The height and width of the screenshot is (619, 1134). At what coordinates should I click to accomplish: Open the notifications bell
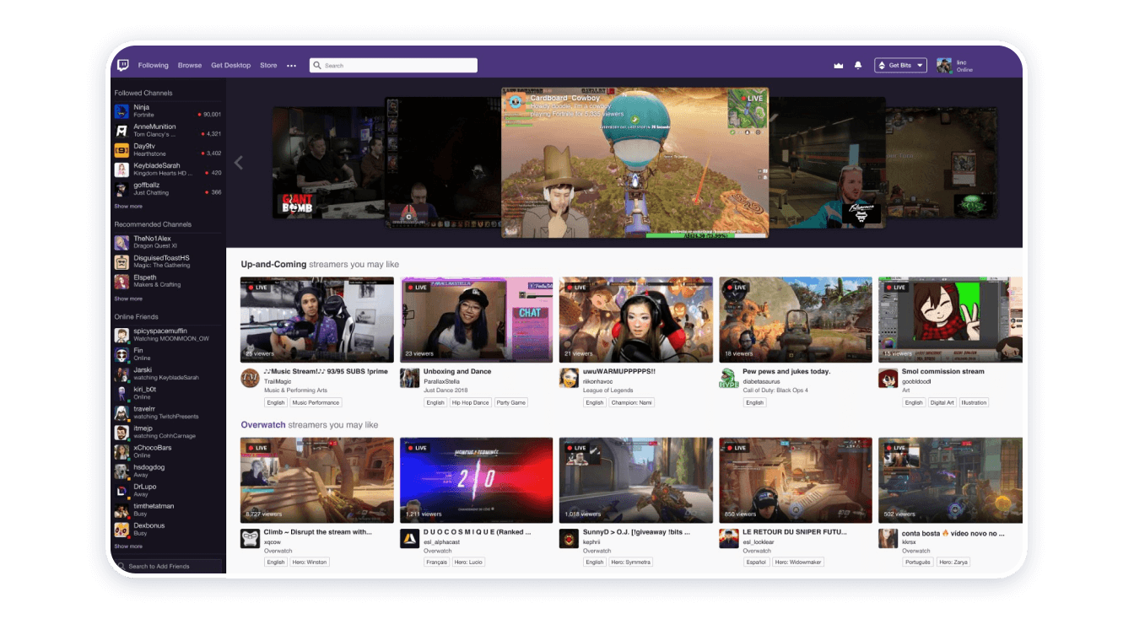point(858,66)
